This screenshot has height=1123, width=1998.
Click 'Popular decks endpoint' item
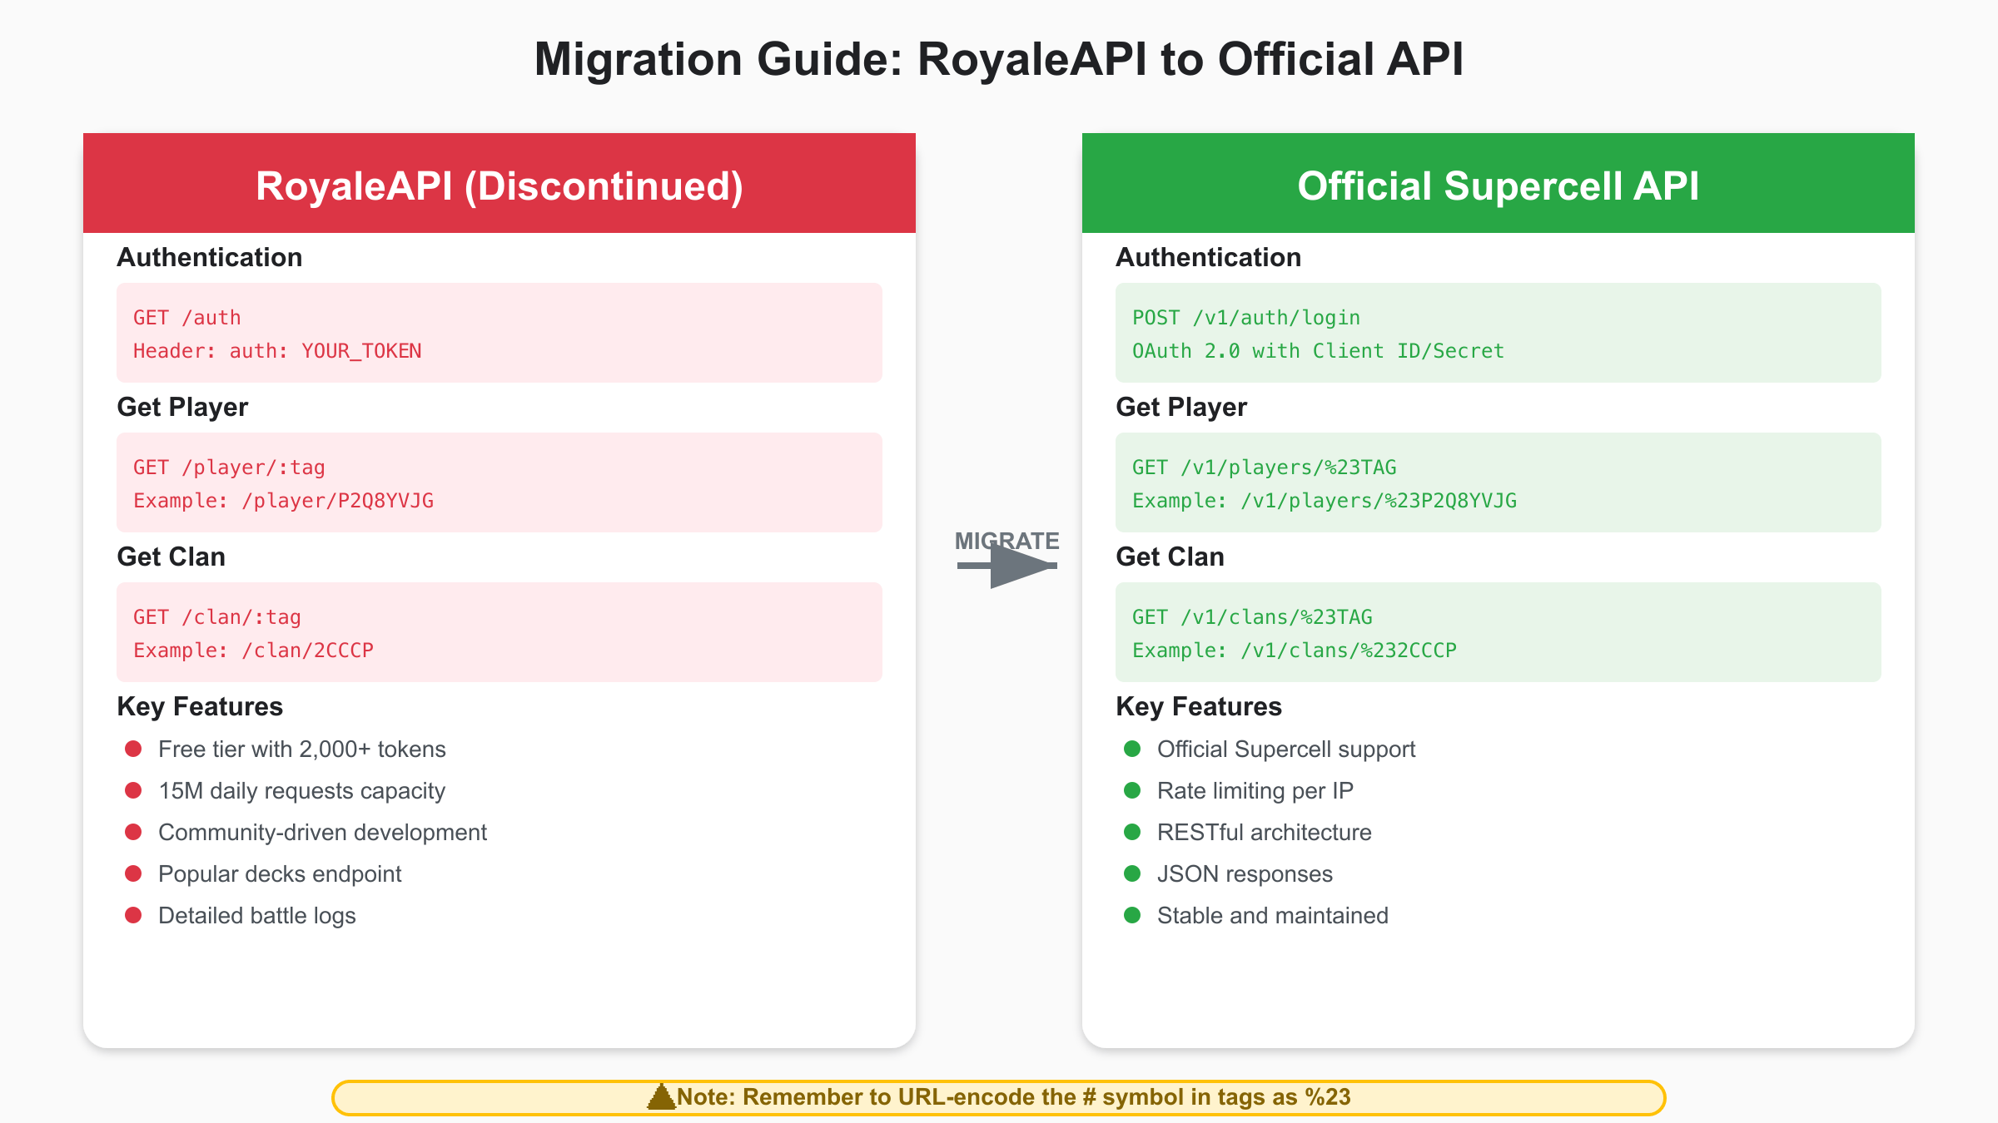tap(280, 874)
